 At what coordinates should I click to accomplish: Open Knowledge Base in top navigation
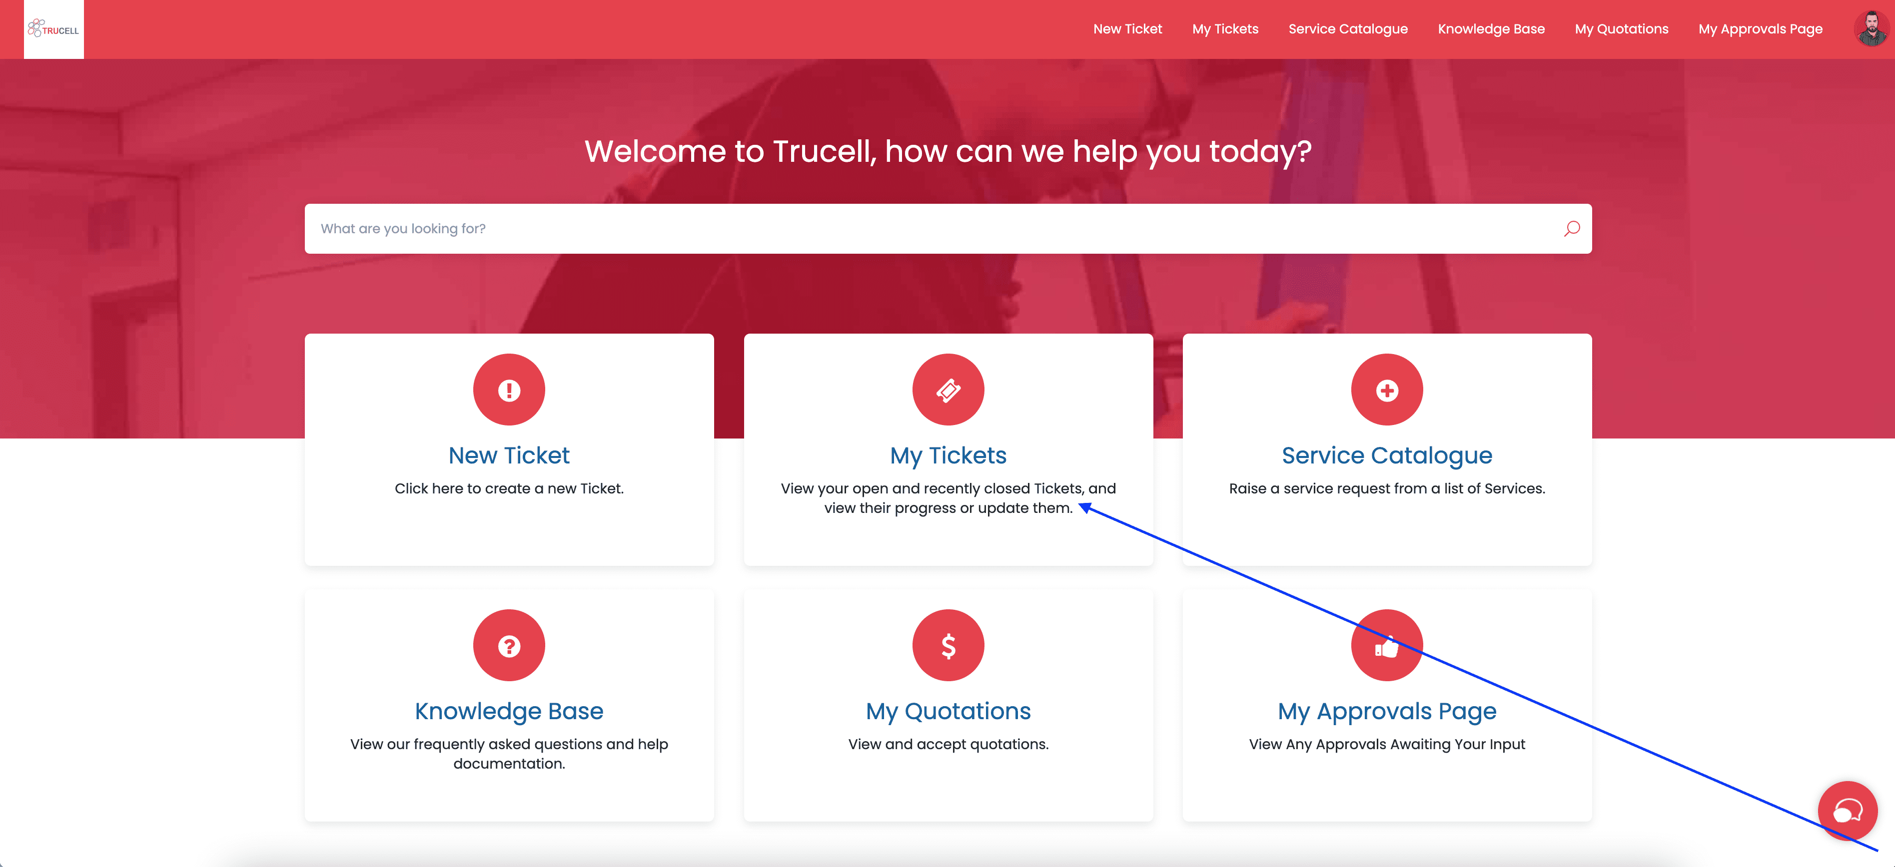pos(1491,29)
